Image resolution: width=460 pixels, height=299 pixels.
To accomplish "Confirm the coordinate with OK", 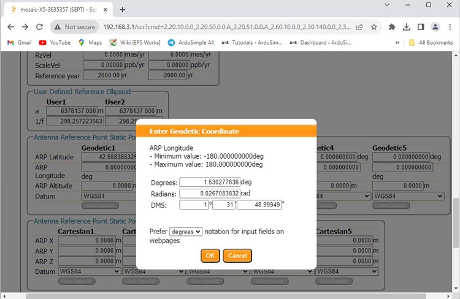I will 210,255.
